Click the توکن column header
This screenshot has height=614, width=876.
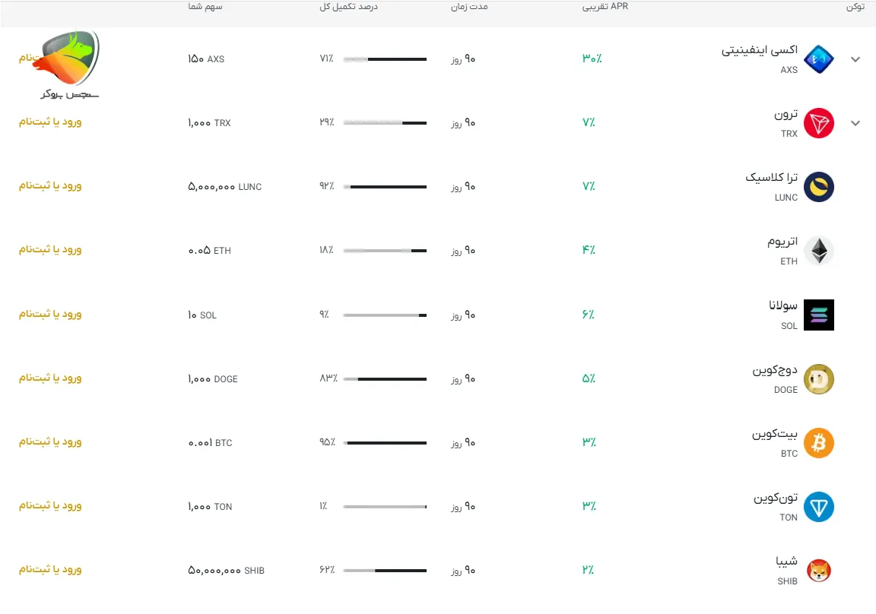click(x=854, y=7)
